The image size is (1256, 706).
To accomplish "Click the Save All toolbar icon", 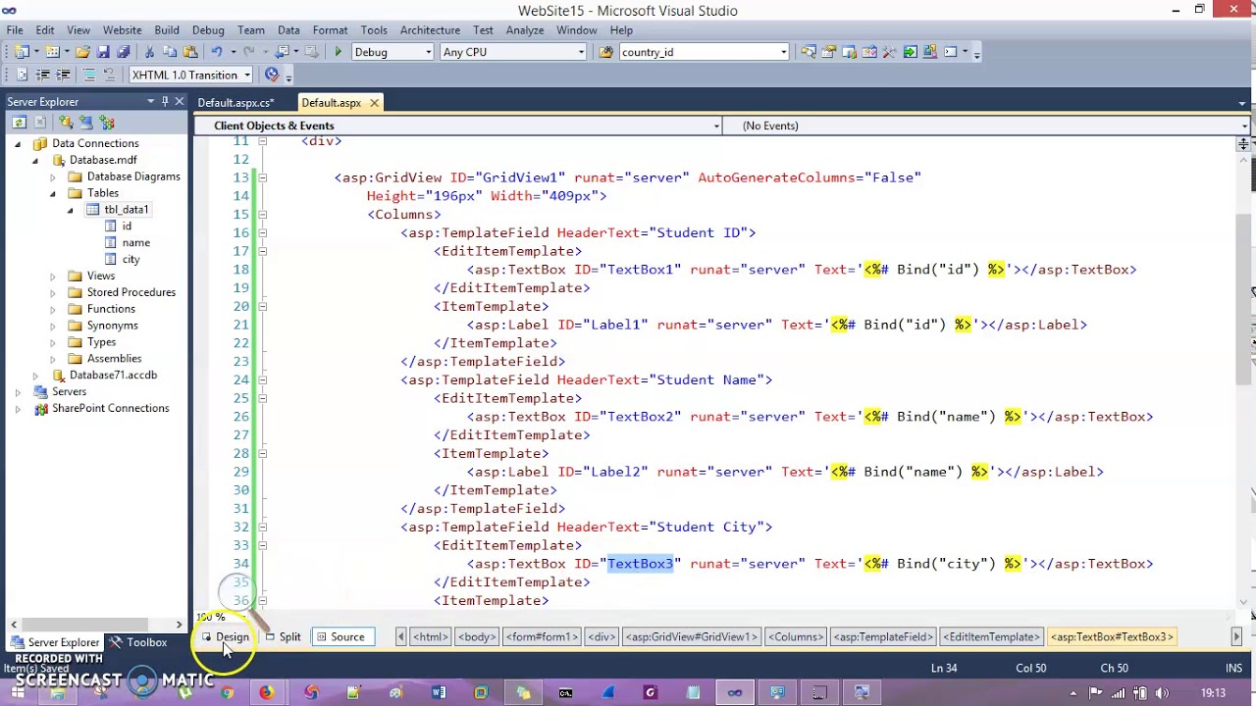I will tap(123, 52).
